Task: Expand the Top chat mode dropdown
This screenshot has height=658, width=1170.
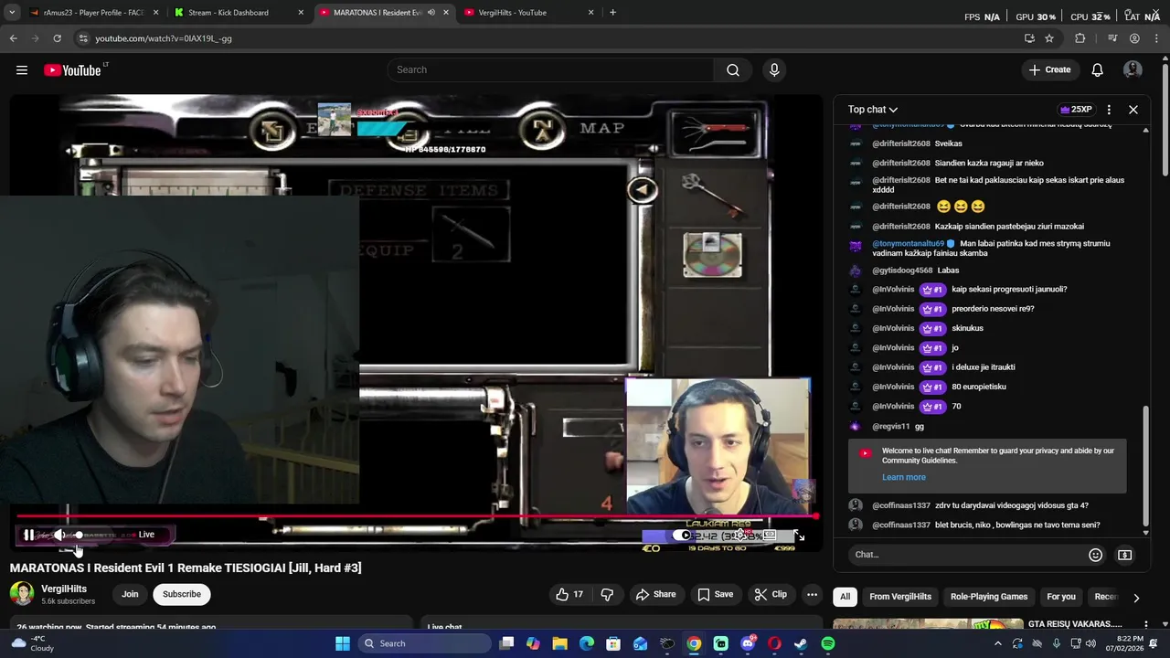Action: pos(872,110)
